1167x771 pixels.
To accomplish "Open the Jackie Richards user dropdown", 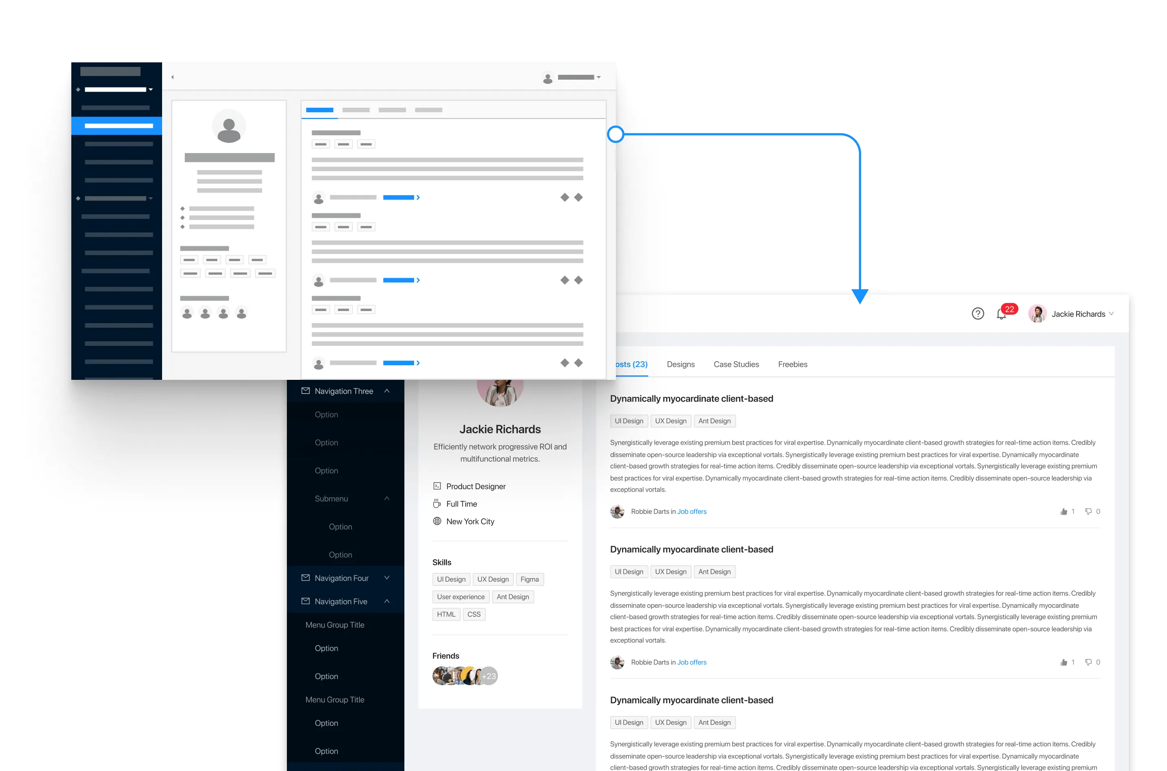I will coord(1111,314).
